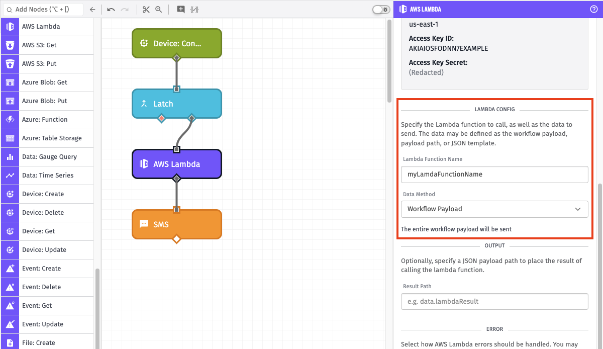Open the curly braces payload icon

(194, 9)
